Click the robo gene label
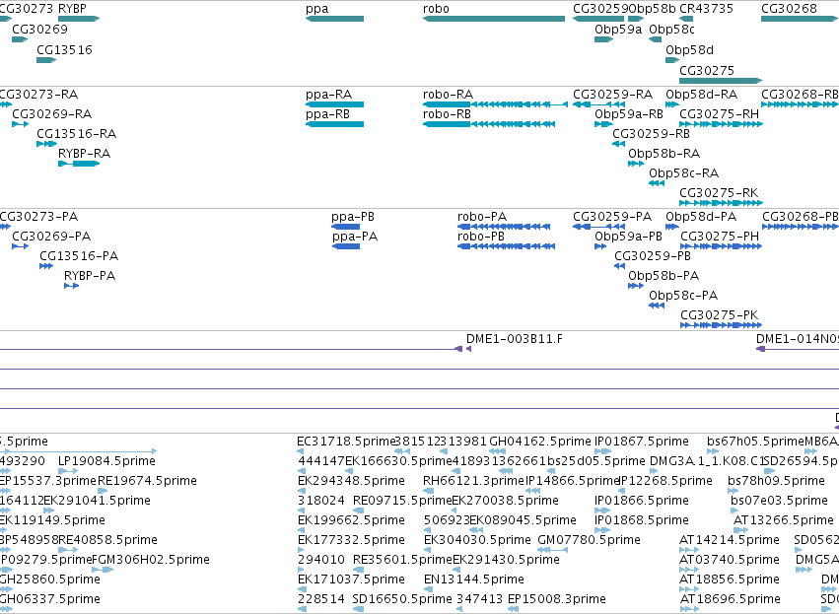The width and height of the screenshot is (839, 614). (436, 9)
